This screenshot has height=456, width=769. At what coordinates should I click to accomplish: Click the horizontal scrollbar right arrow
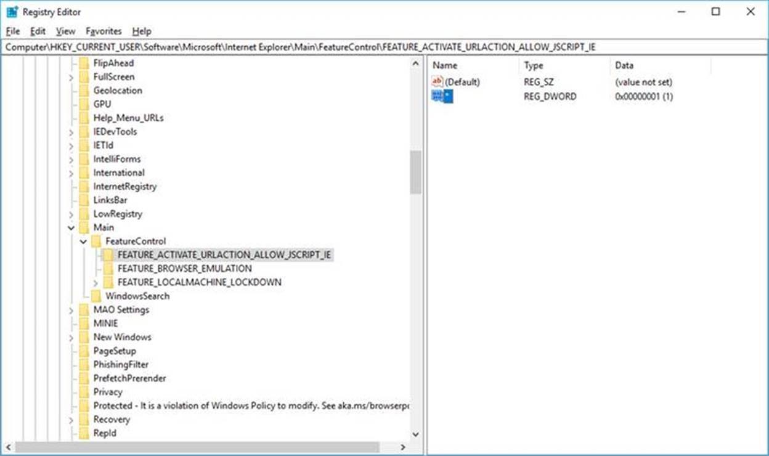tap(403, 447)
